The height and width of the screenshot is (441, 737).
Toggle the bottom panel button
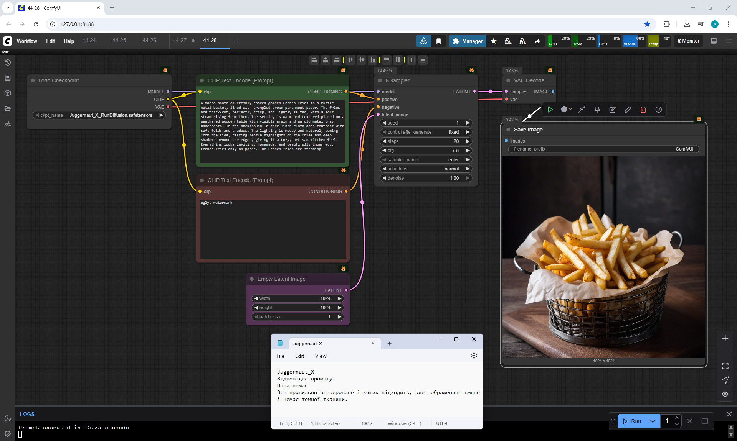pos(714,41)
